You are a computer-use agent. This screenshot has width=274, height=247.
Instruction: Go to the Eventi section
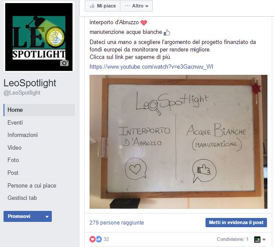coord(15,123)
